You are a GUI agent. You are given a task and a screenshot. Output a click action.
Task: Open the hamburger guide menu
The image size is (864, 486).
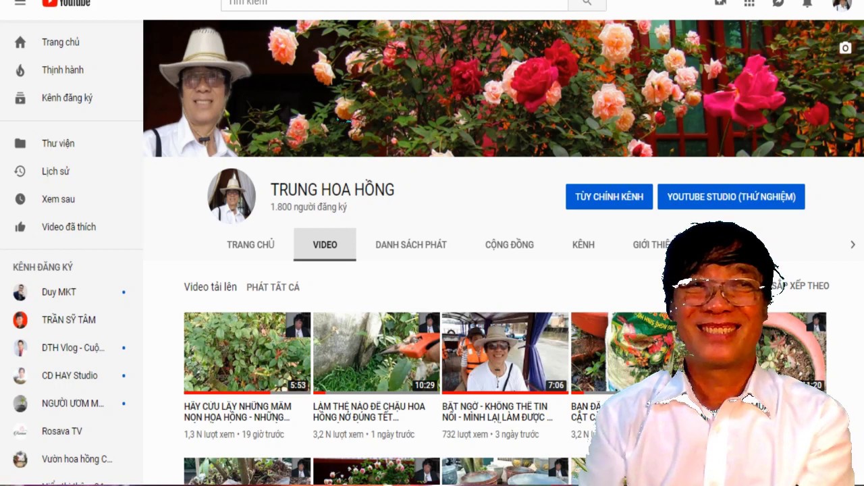pyautogui.click(x=20, y=3)
